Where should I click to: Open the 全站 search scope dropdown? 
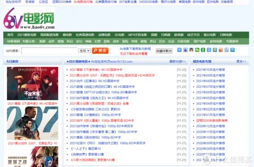84,50
